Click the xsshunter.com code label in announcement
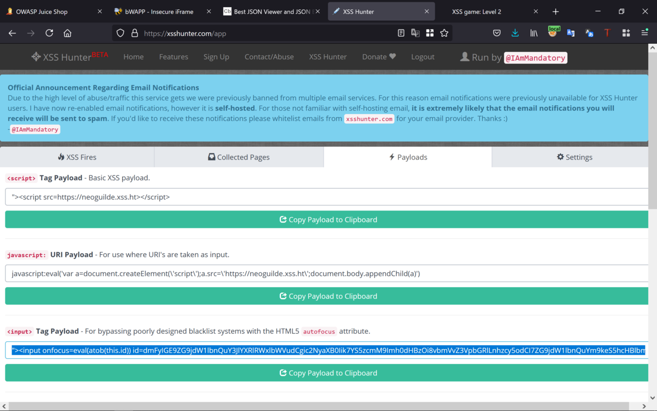The image size is (657, 411). point(369,119)
